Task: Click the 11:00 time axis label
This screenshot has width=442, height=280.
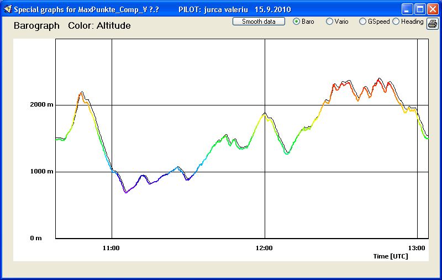Action: click(112, 248)
